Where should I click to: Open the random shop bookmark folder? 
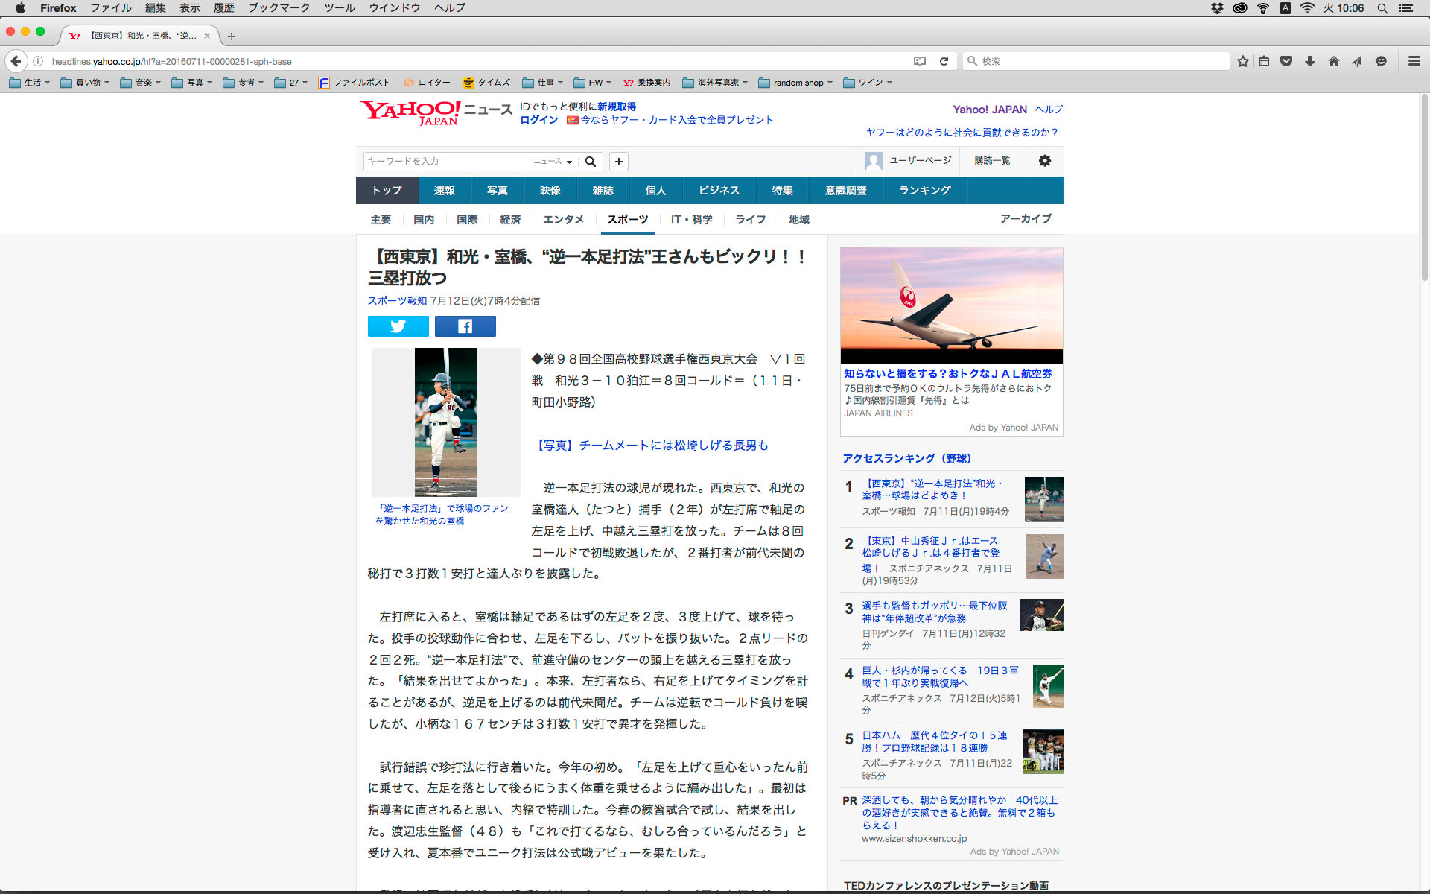(795, 83)
